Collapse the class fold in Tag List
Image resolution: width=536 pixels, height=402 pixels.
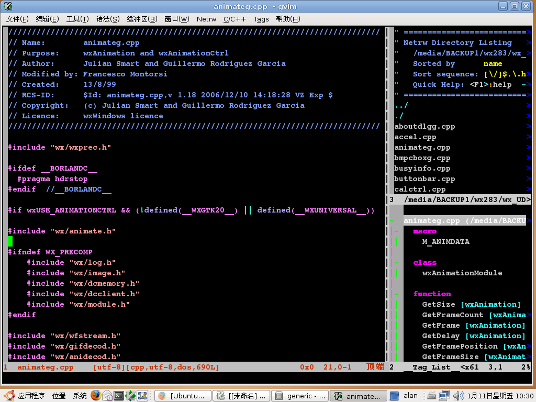click(397, 263)
